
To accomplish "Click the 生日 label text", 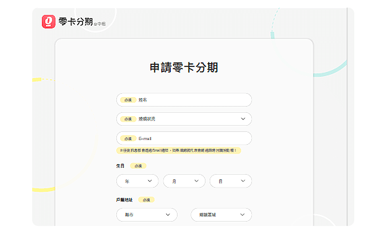I will click(120, 166).
